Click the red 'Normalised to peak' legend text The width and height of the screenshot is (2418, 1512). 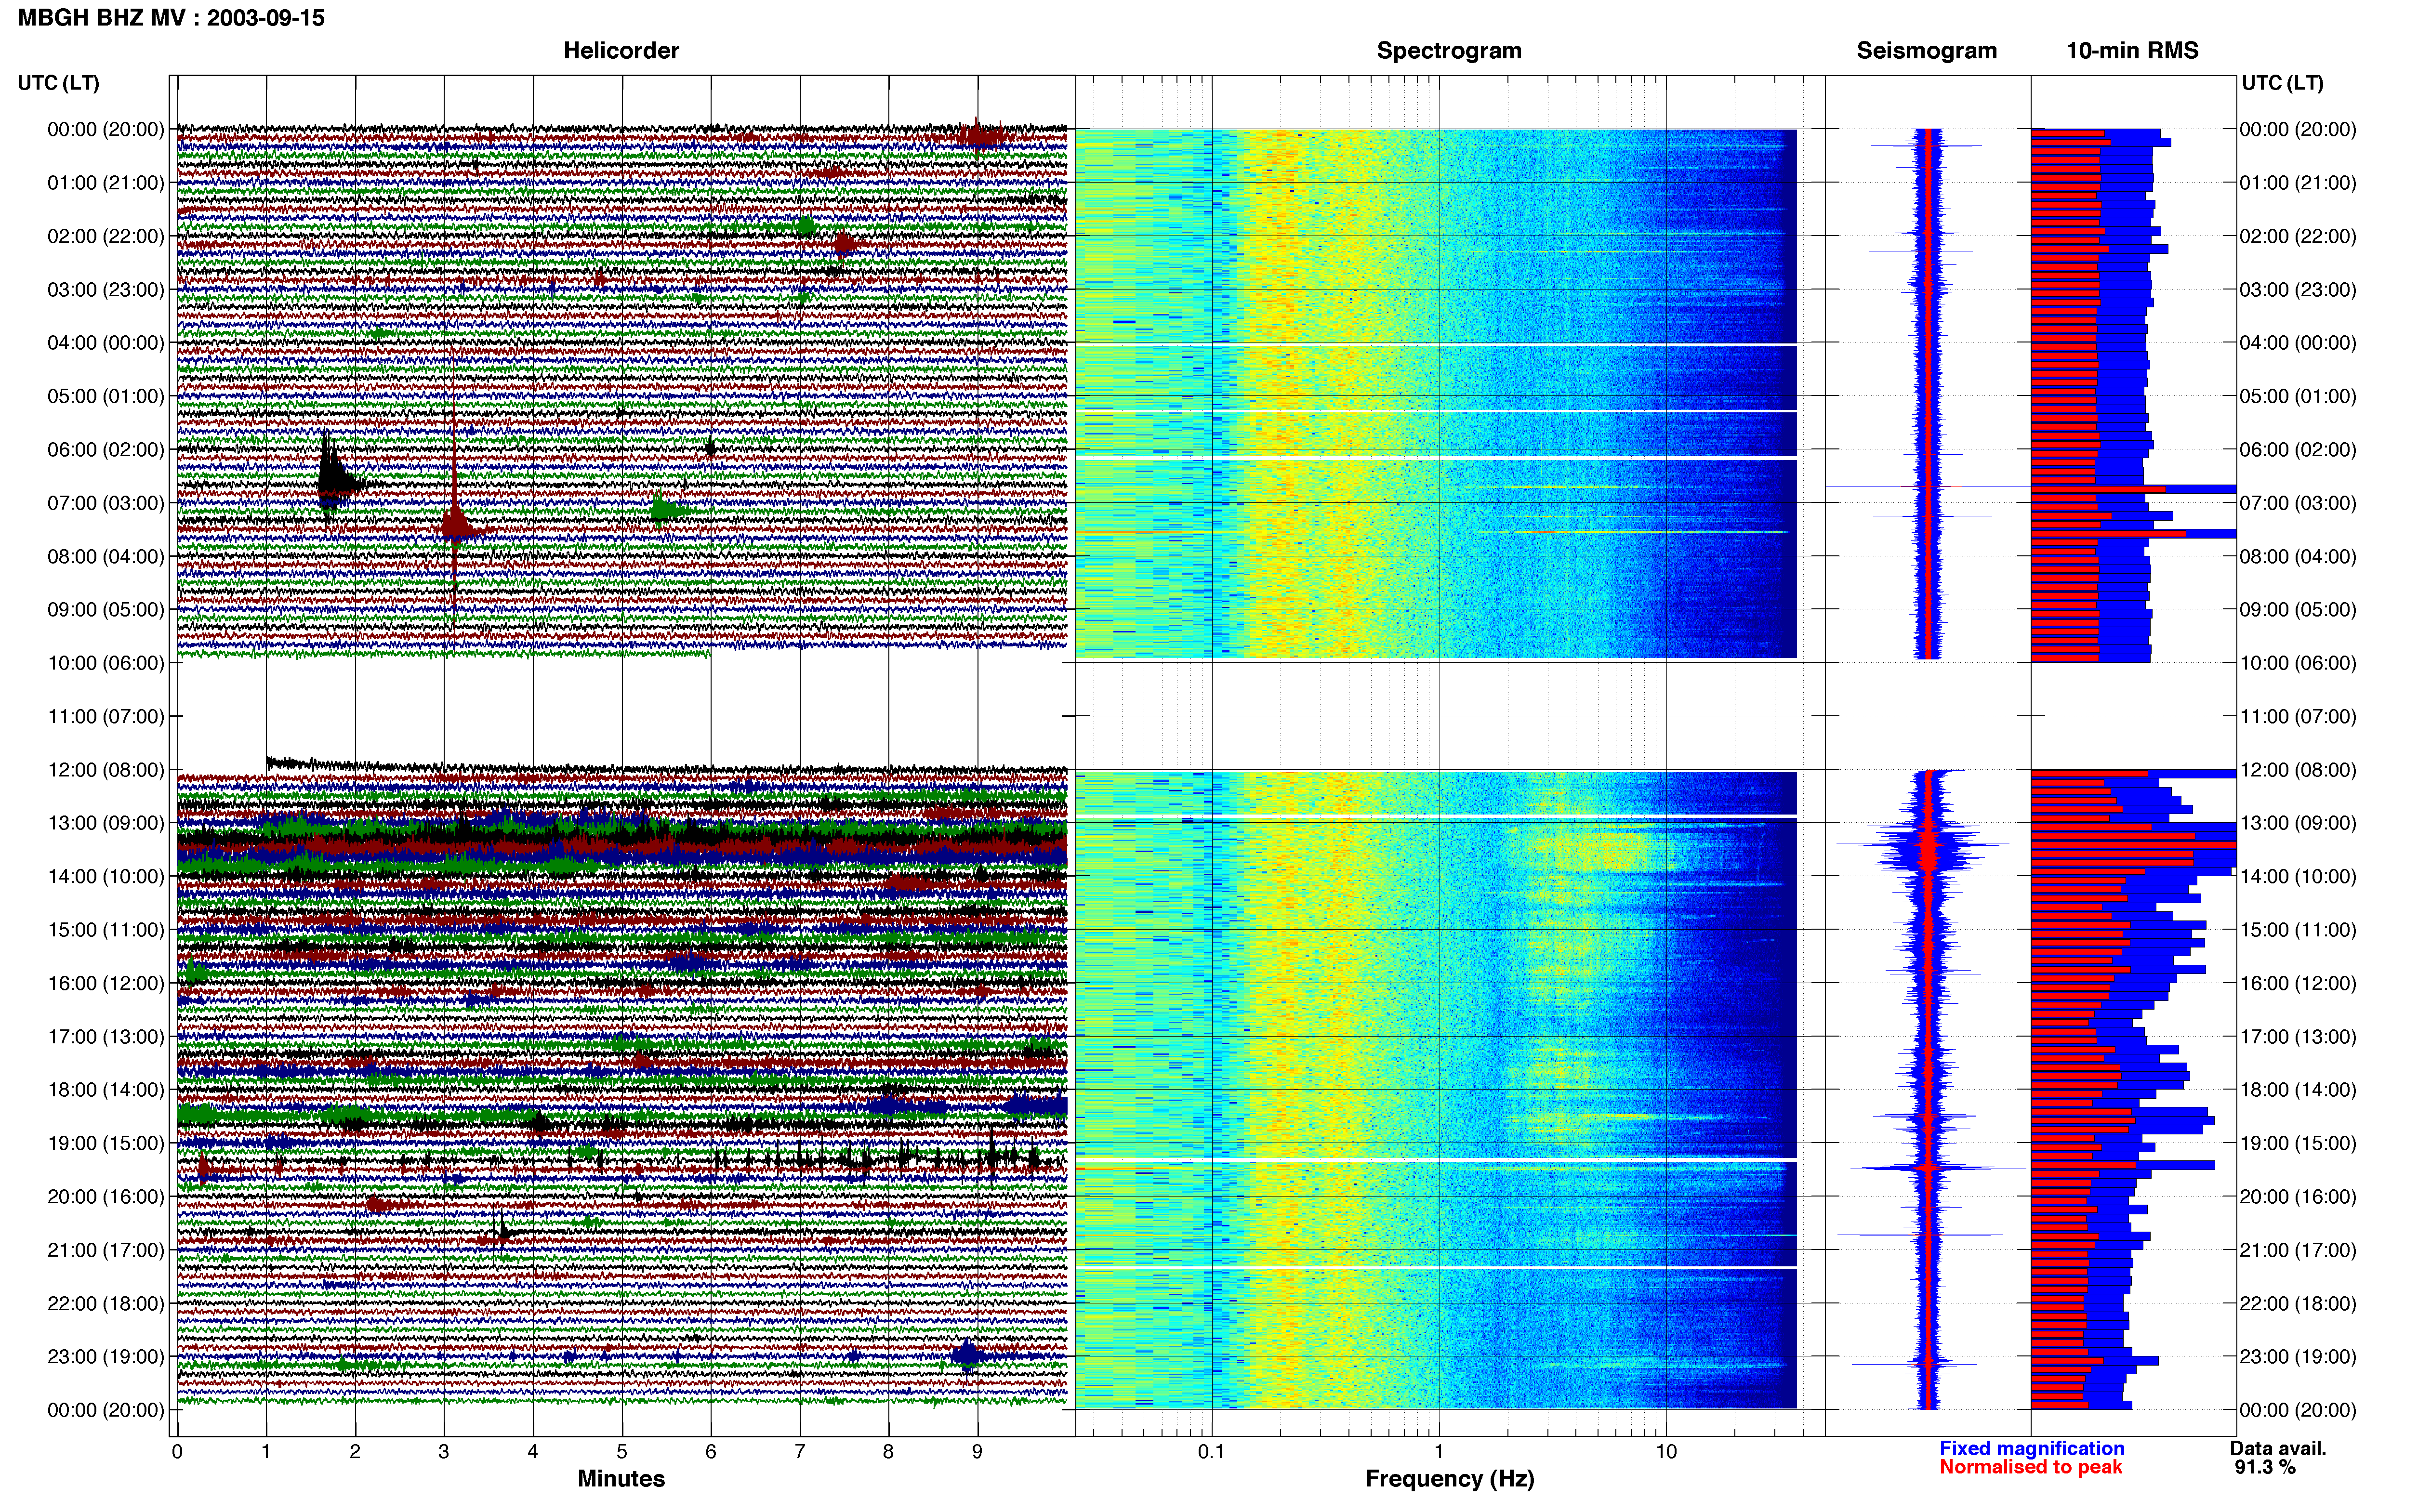click(x=2030, y=1467)
